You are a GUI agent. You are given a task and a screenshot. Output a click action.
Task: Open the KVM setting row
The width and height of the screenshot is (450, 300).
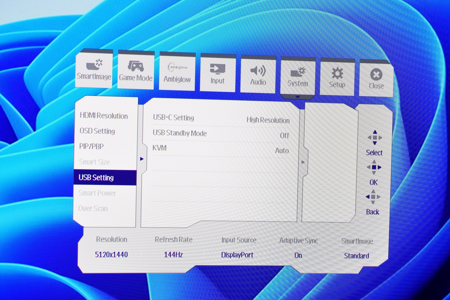coord(220,149)
